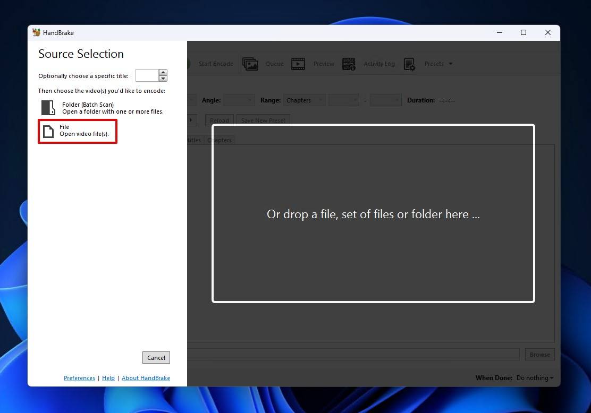
Task: Click the Activity Log icon
Action: (349, 64)
